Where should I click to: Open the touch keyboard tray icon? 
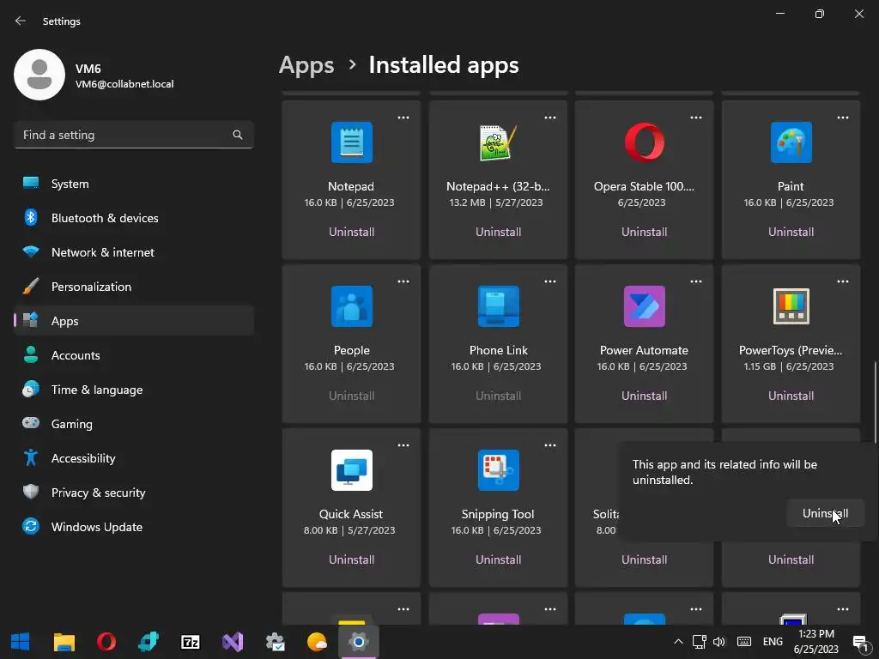click(744, 642)
